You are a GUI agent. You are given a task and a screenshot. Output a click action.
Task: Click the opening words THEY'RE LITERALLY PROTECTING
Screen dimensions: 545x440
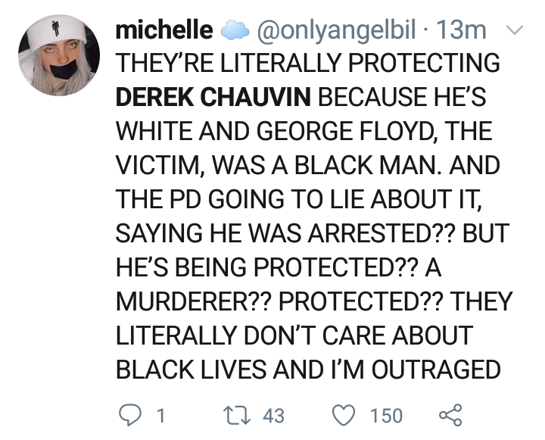[x=307, y=64]
